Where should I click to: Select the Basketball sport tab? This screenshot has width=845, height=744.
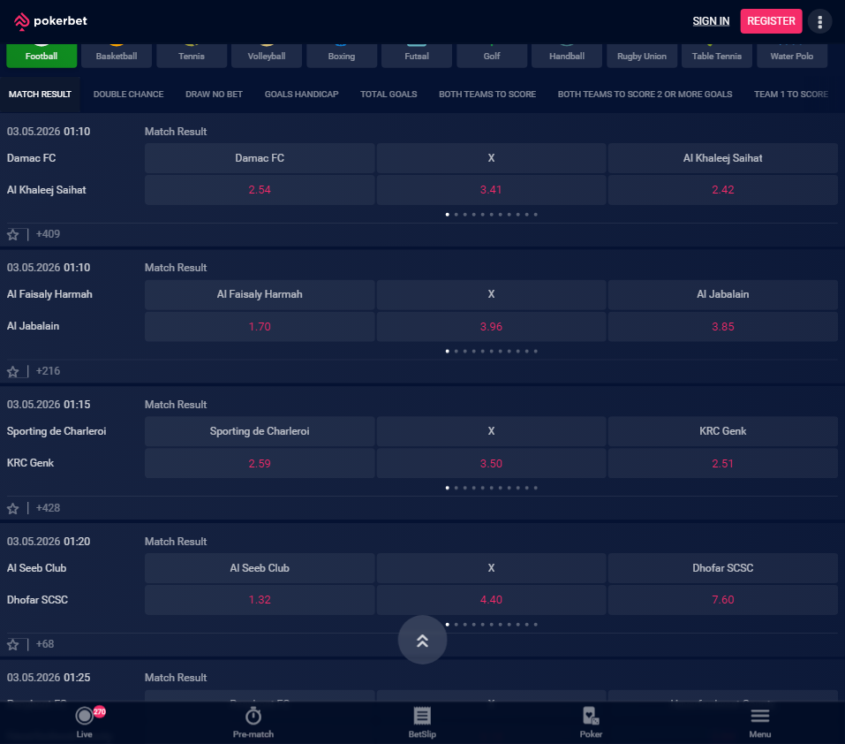[117, 56]
